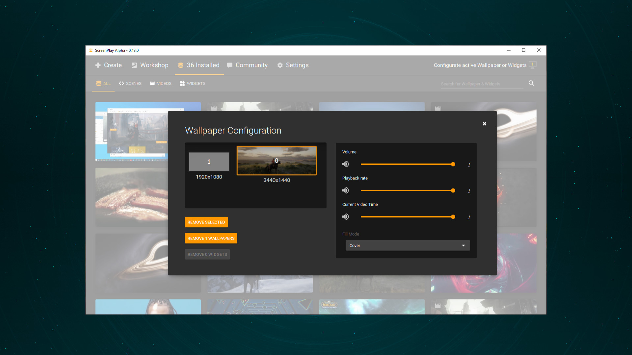
Task: Open the Workshop tab
Action: [150, 65]
